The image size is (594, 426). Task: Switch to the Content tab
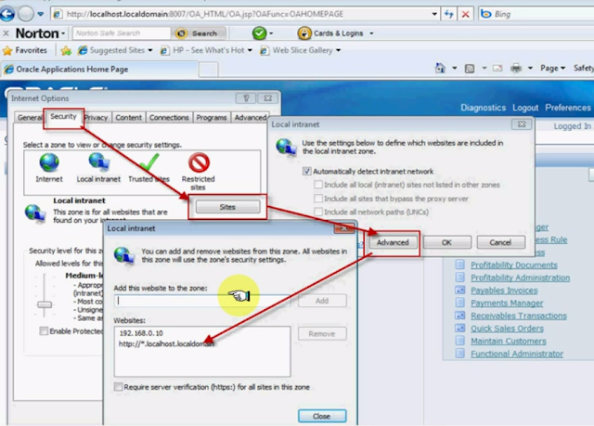[x=128, y=118]
